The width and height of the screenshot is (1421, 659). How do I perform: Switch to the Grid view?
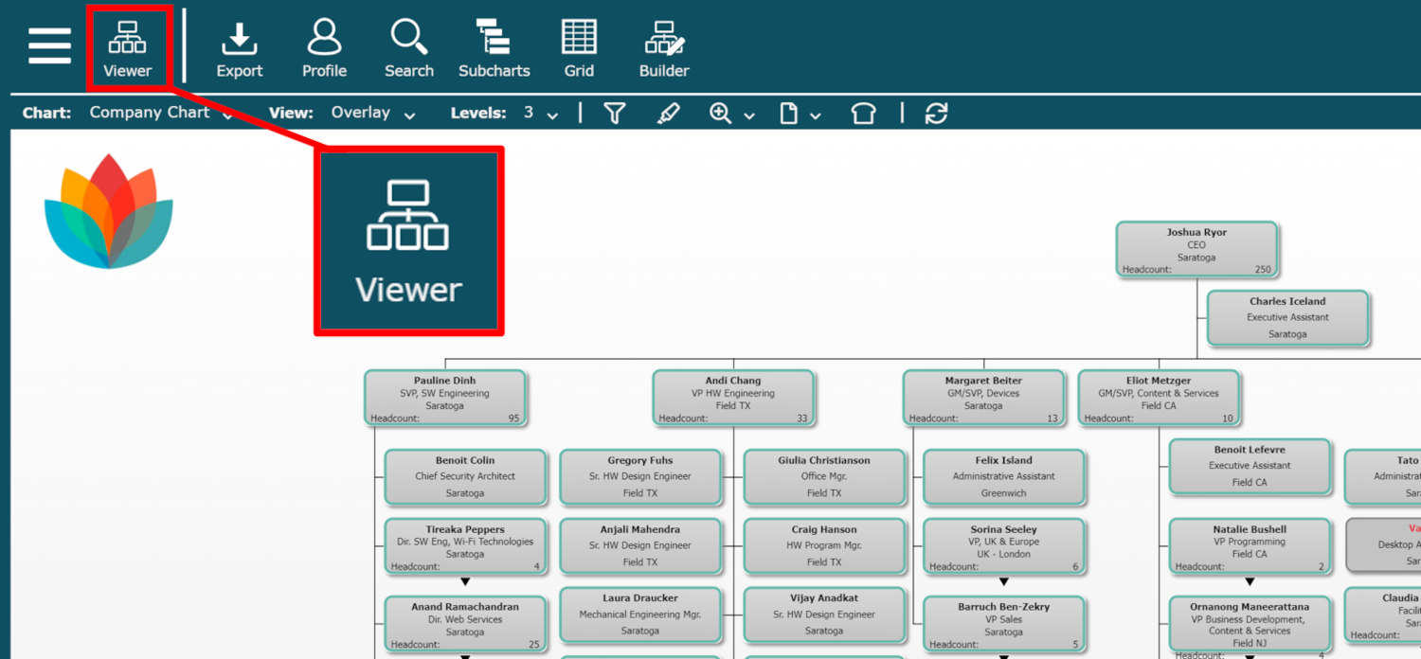579,50
